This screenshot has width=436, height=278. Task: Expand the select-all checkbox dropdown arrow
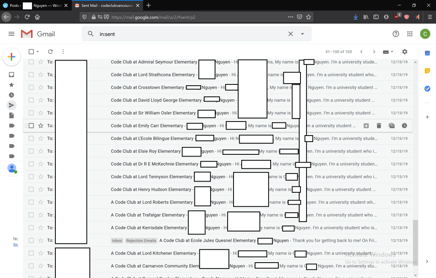(x=38, y=52)
